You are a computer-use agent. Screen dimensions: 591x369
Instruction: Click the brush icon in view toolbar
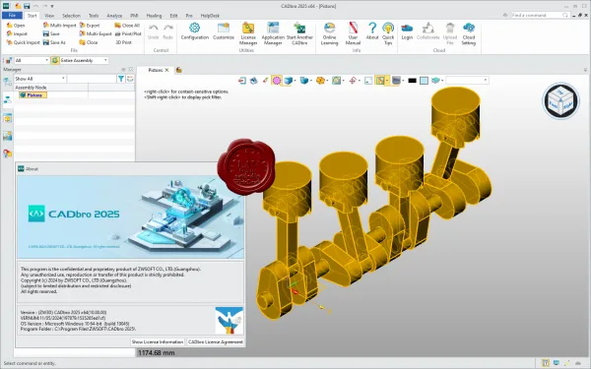[265, 81]
